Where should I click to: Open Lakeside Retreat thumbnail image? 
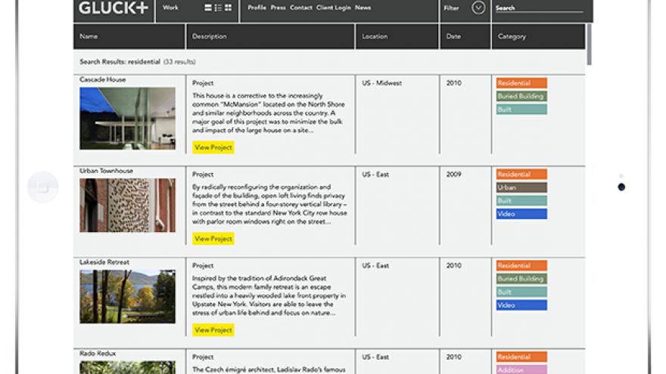(x=127, y=296)
